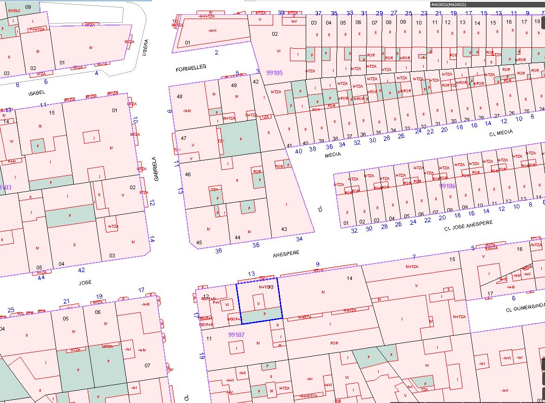Click the large green courtyard beside parcel 47
The width and height of the screenshot is (545, 403).
pyautogui.click(x=241, y=138)
